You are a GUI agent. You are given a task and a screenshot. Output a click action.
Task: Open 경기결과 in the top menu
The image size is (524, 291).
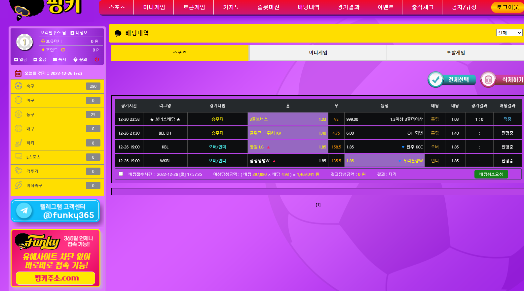(348, 7)
